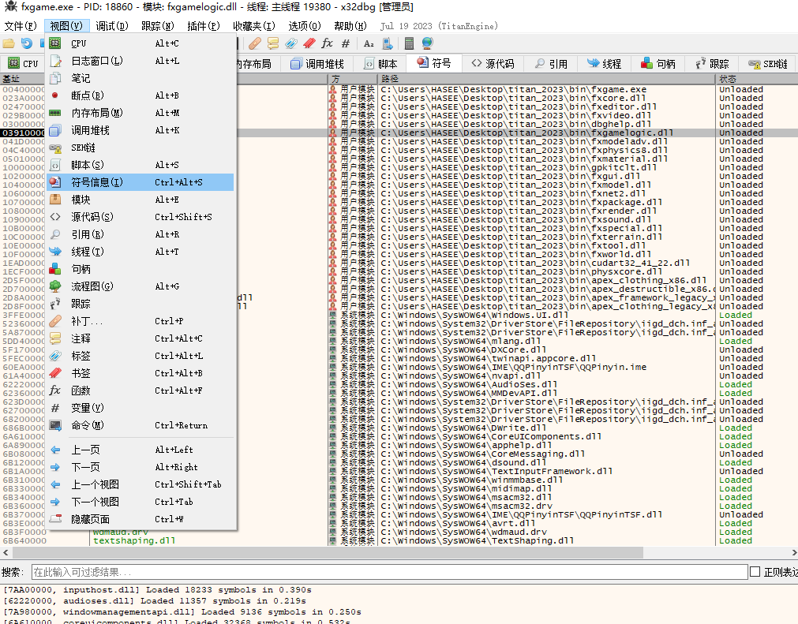Switch to the 脚本 tab
This screenshot has width=798, height=624.
coord(380,64)
